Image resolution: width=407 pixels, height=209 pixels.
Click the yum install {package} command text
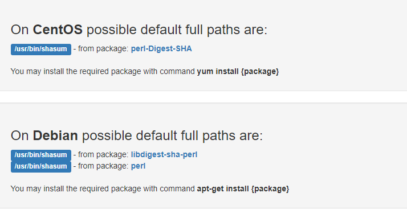pyautogui.click(x=238, y=71)
